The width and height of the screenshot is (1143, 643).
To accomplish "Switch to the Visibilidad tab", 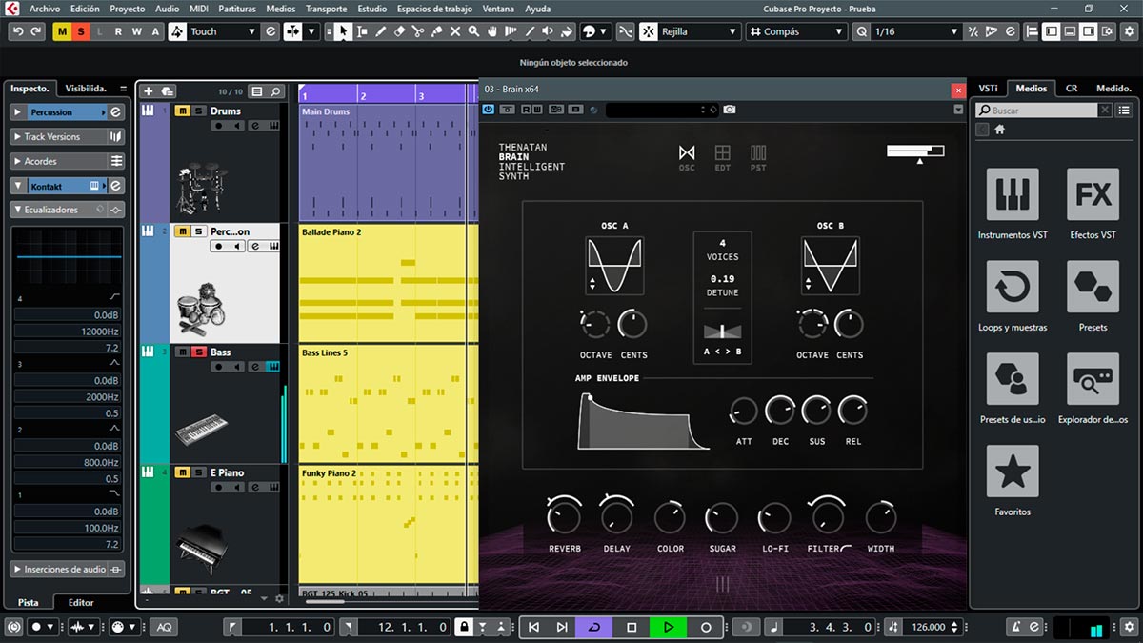I will (x=86, y=88).
